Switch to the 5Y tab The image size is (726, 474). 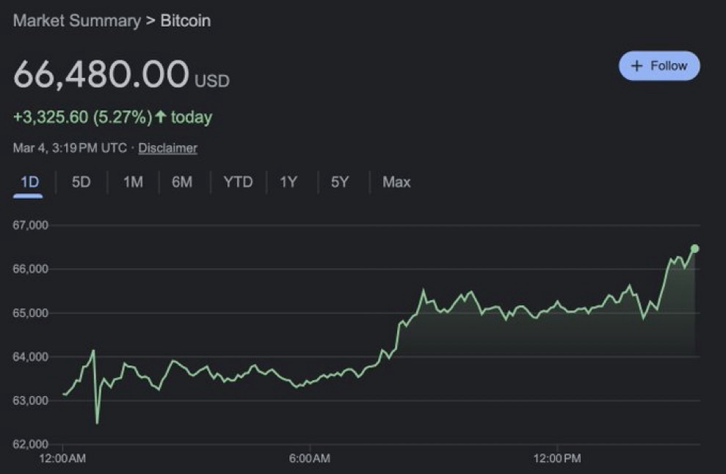pos(339,182)
